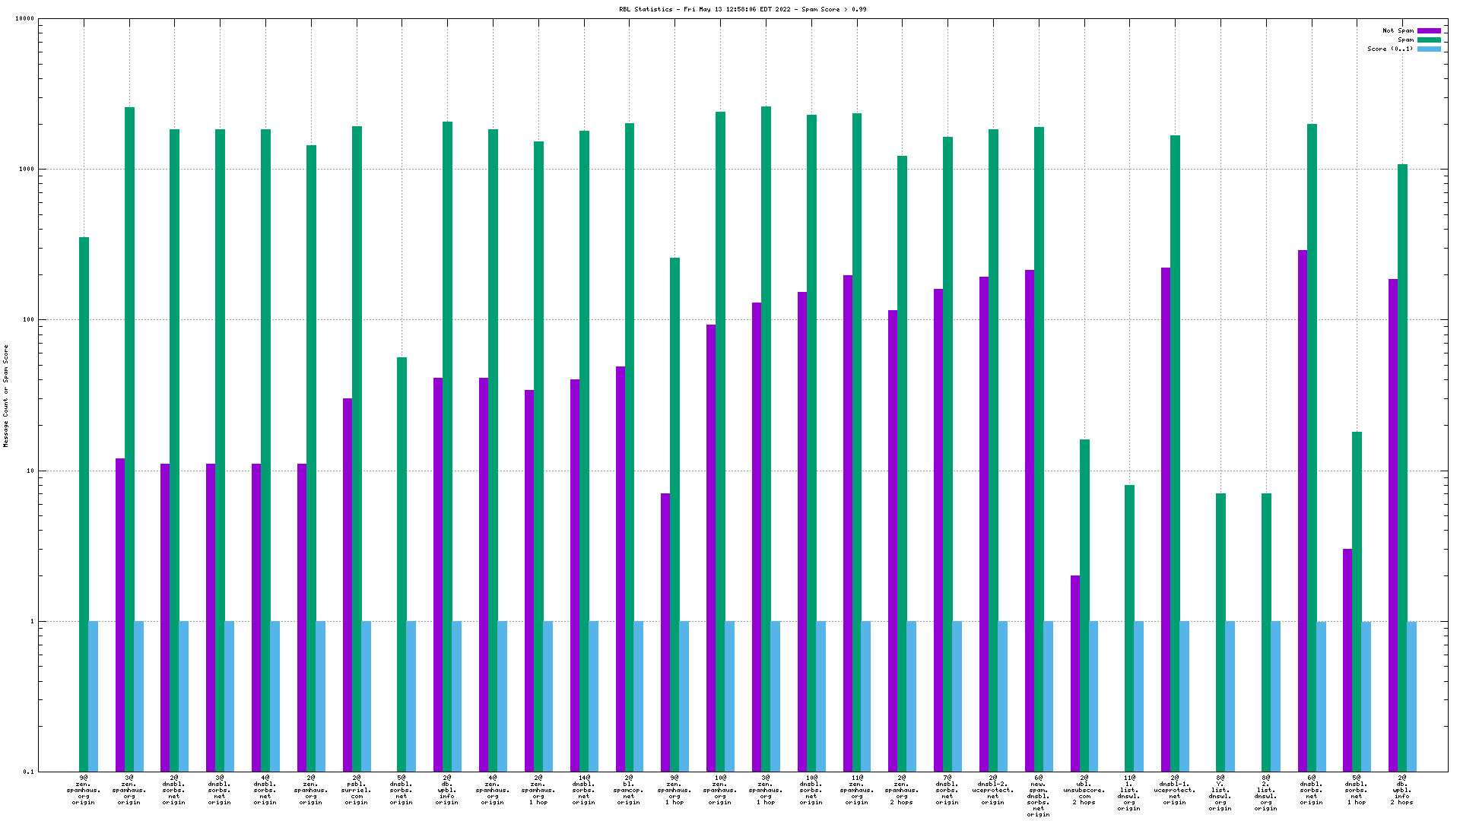Click the dnsbl-2.uceprotect.net origin label
The width and height of the screenshot is (1460, 821).
pyautogui.click(x=992, y=790)
